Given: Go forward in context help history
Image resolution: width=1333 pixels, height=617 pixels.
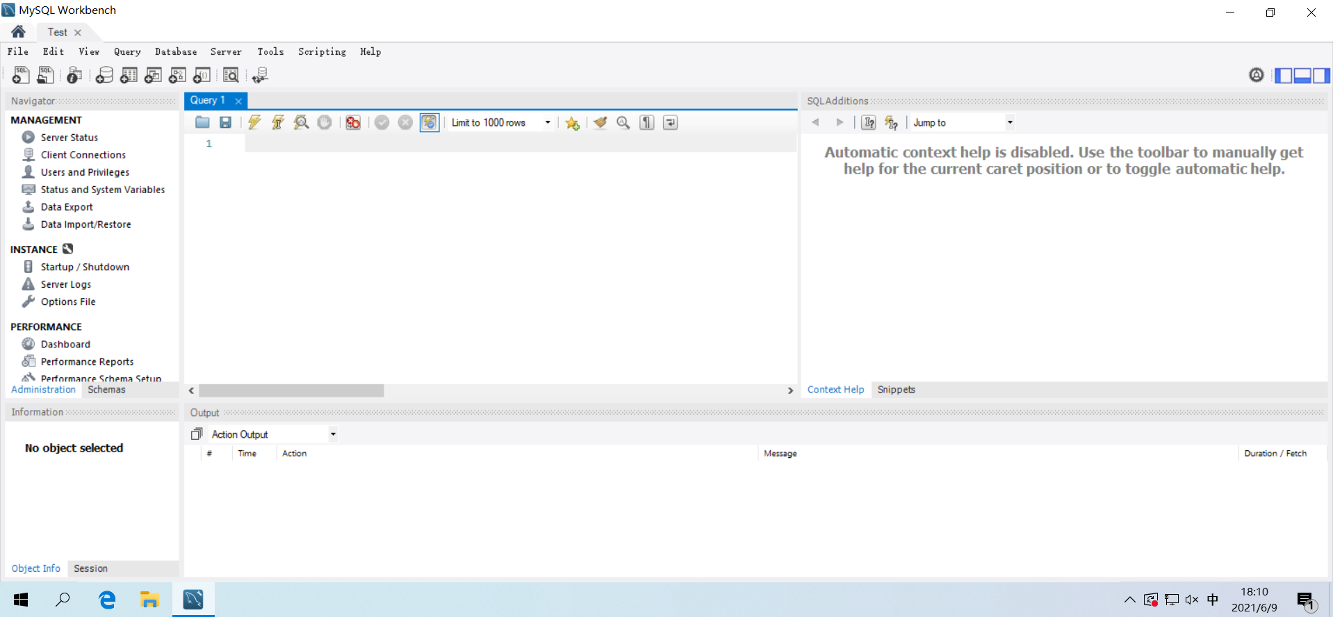Looking at the screenshot, I should point(840,122).
